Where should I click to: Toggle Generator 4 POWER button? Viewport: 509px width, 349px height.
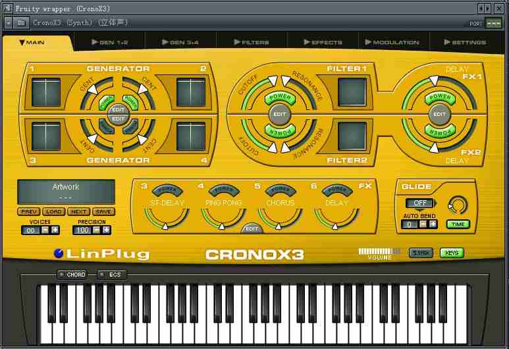(x=130, y=127)
